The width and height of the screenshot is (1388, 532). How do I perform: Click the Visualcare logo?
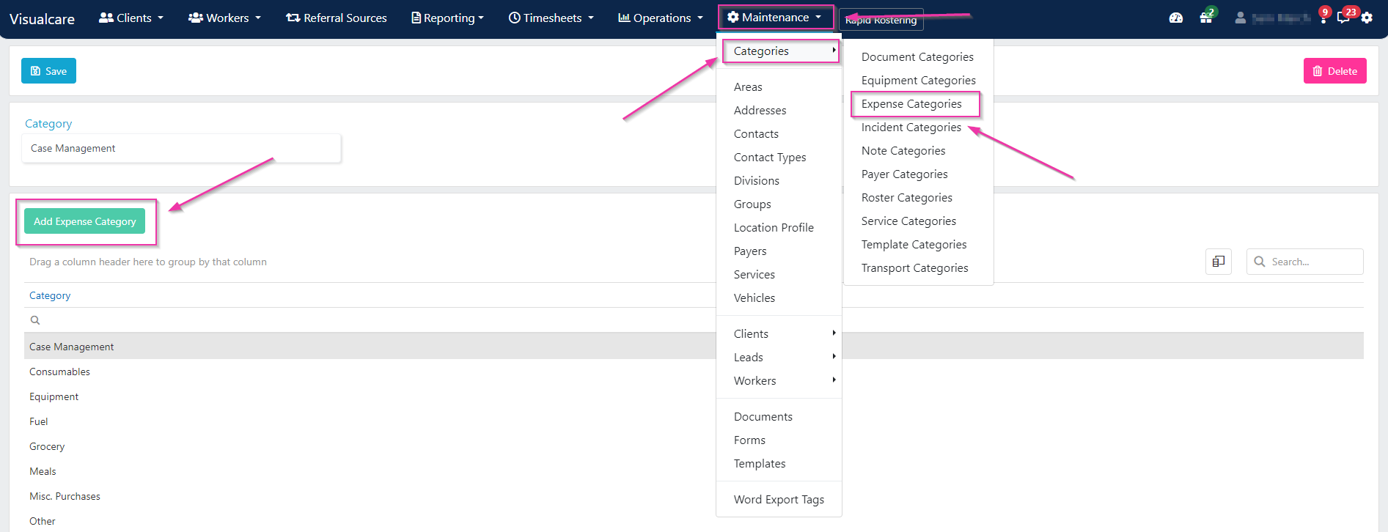(42, 19)
